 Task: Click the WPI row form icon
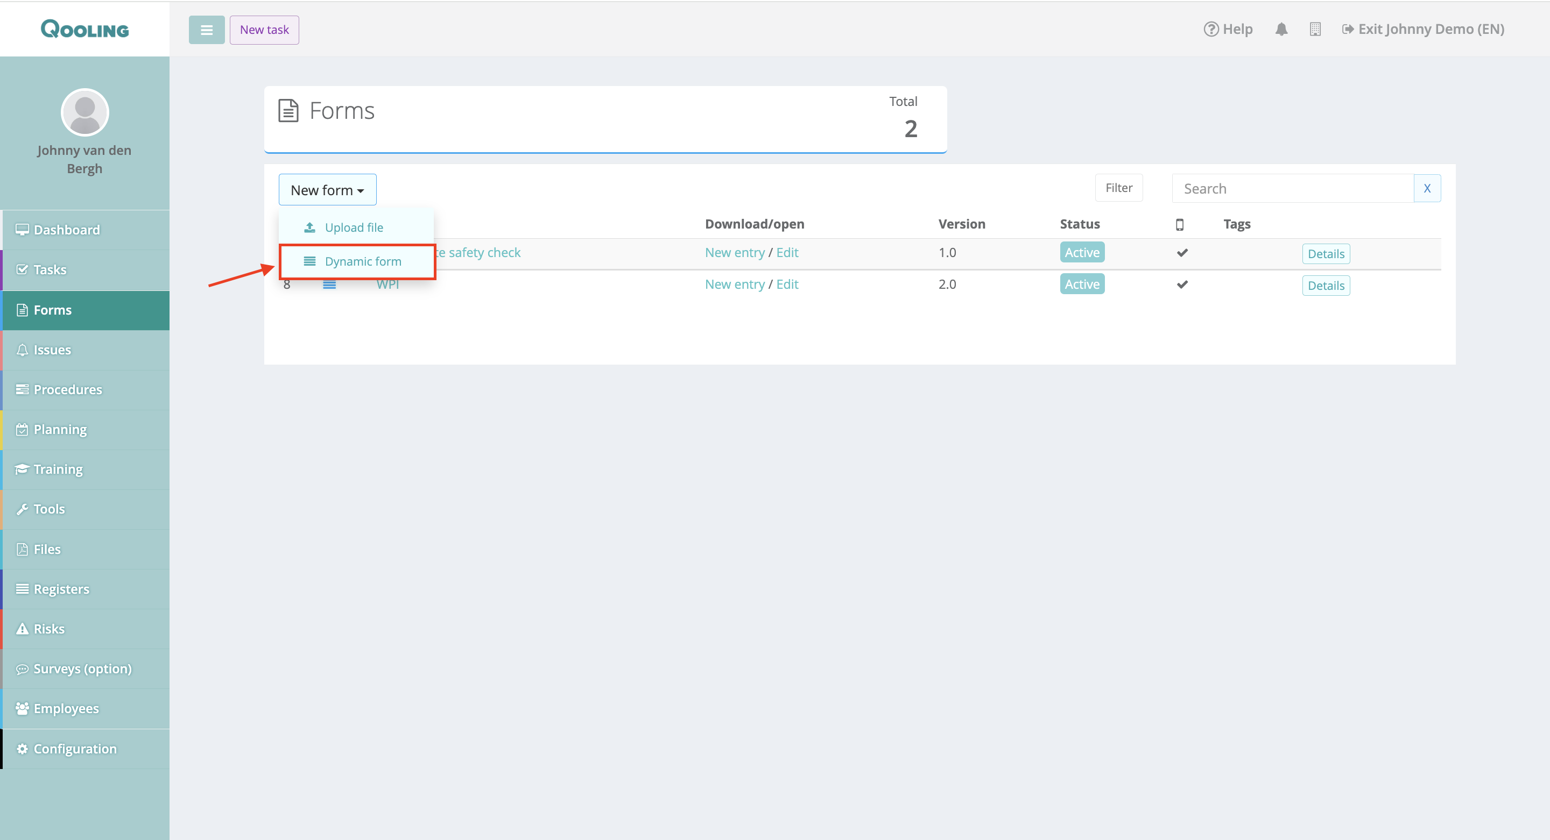click(x=329, y=285)
